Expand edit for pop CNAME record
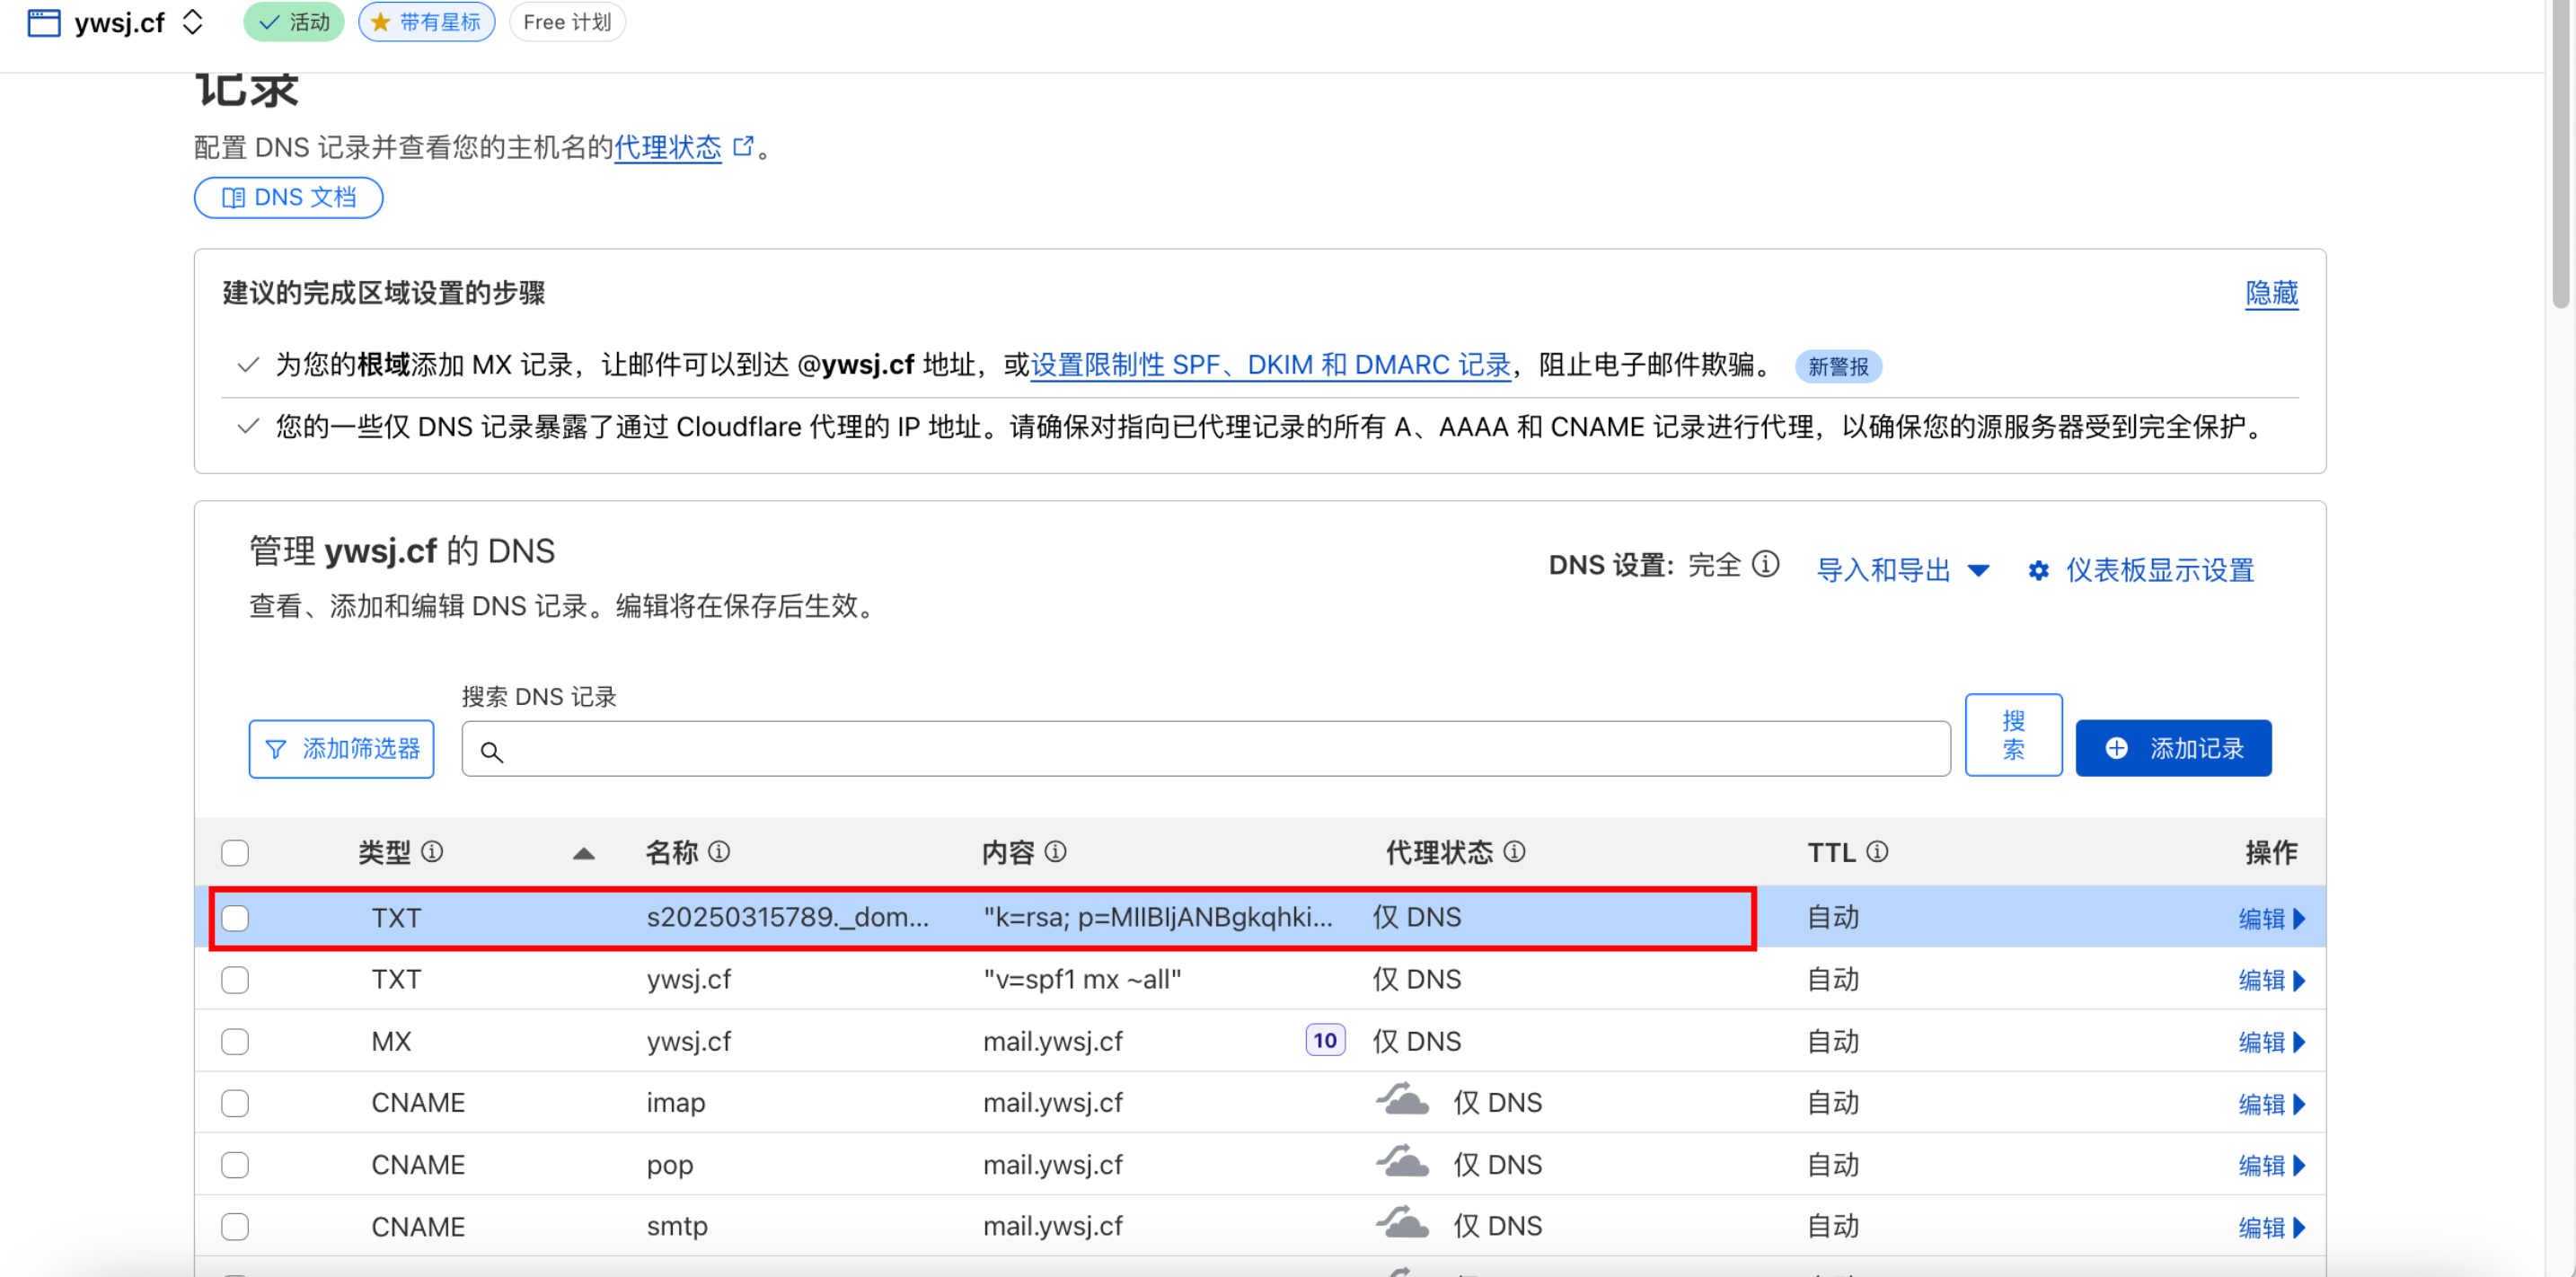 pyautogui.click(x=2271, y=1166)
